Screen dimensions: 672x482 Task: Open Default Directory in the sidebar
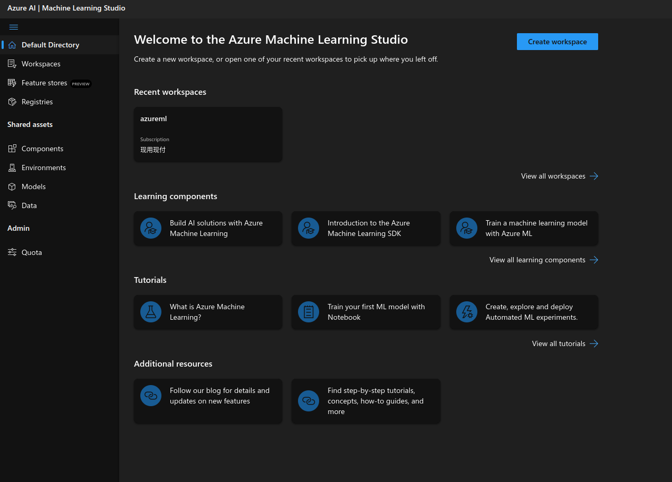60,45
